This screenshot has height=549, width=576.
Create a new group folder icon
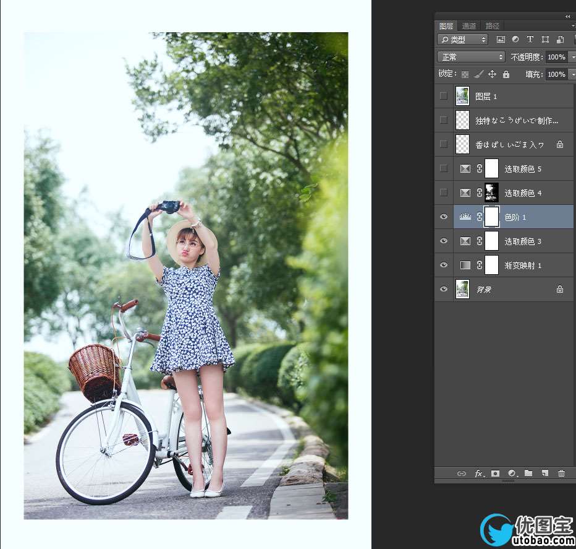pos(528,473)
